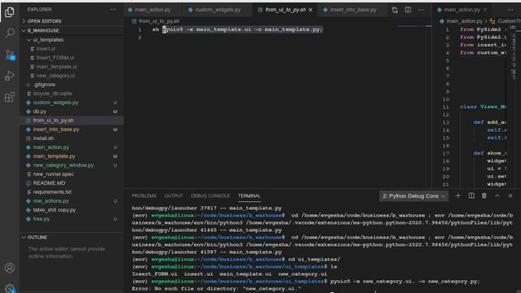Select from_ui_to_py.sh in the explorer
Viewport: 521px width, 293px height.
point(72,120)
